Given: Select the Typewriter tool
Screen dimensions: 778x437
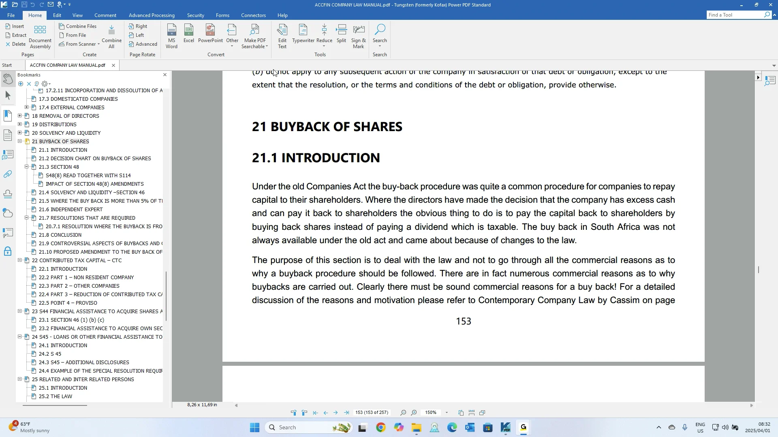Looking at the screenshot, I should (x=303, y=34).
